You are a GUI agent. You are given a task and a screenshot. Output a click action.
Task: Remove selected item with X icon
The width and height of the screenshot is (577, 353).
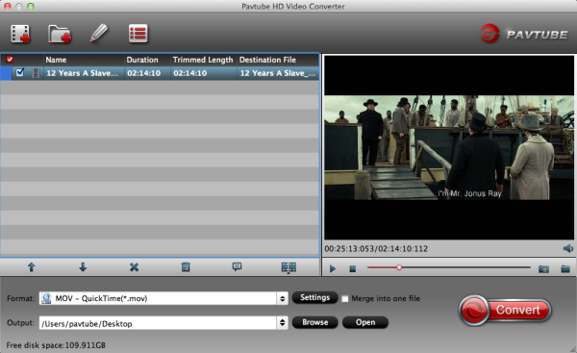click(135, 267)
